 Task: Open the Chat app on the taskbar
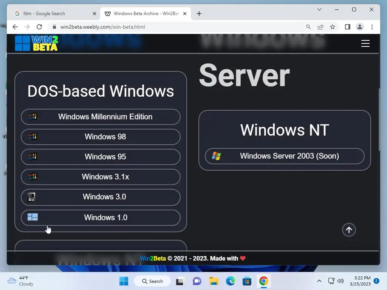(197, 281)
